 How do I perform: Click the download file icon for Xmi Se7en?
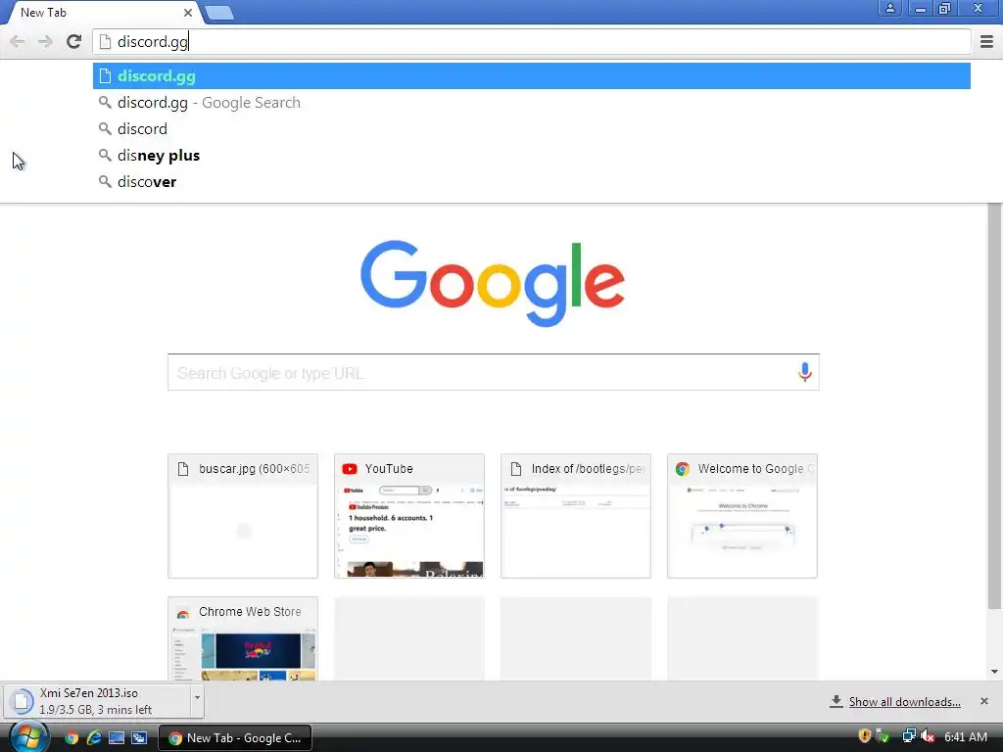point(22,701)
